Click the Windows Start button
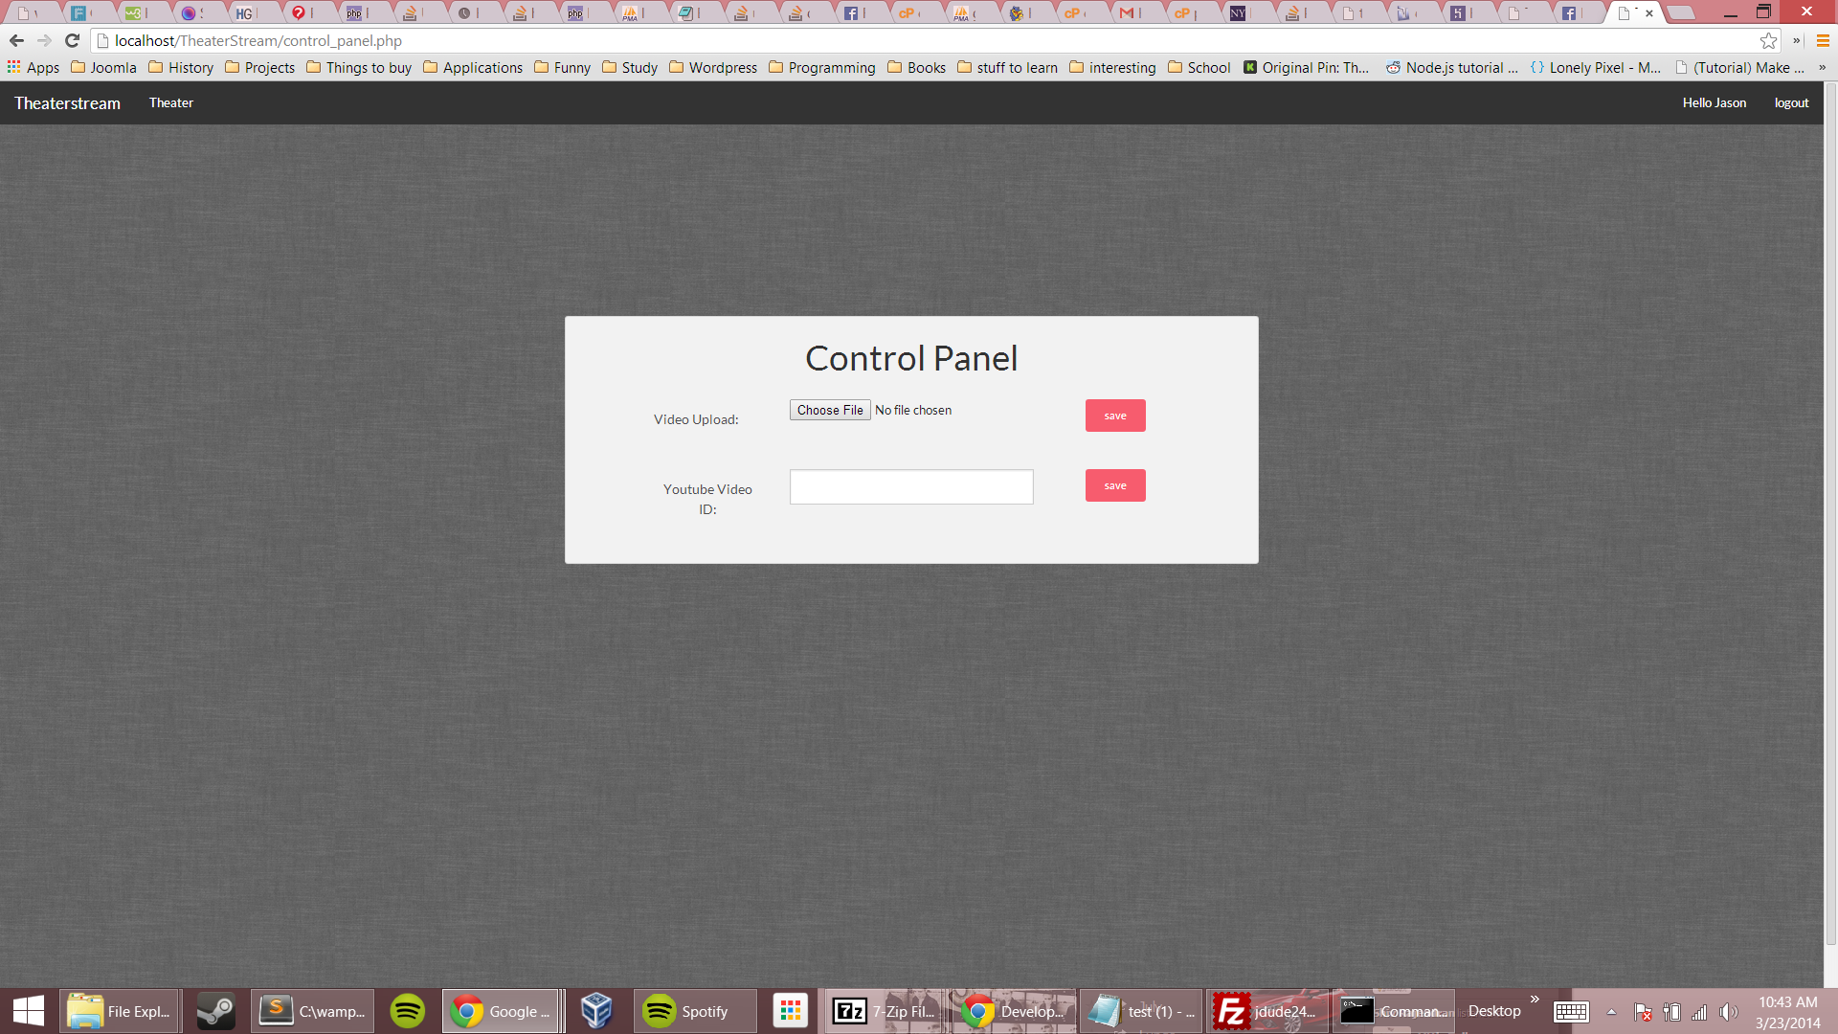Image resolution: width=1838 pixels, height=1034 pixels. (x=28, y=1011)
